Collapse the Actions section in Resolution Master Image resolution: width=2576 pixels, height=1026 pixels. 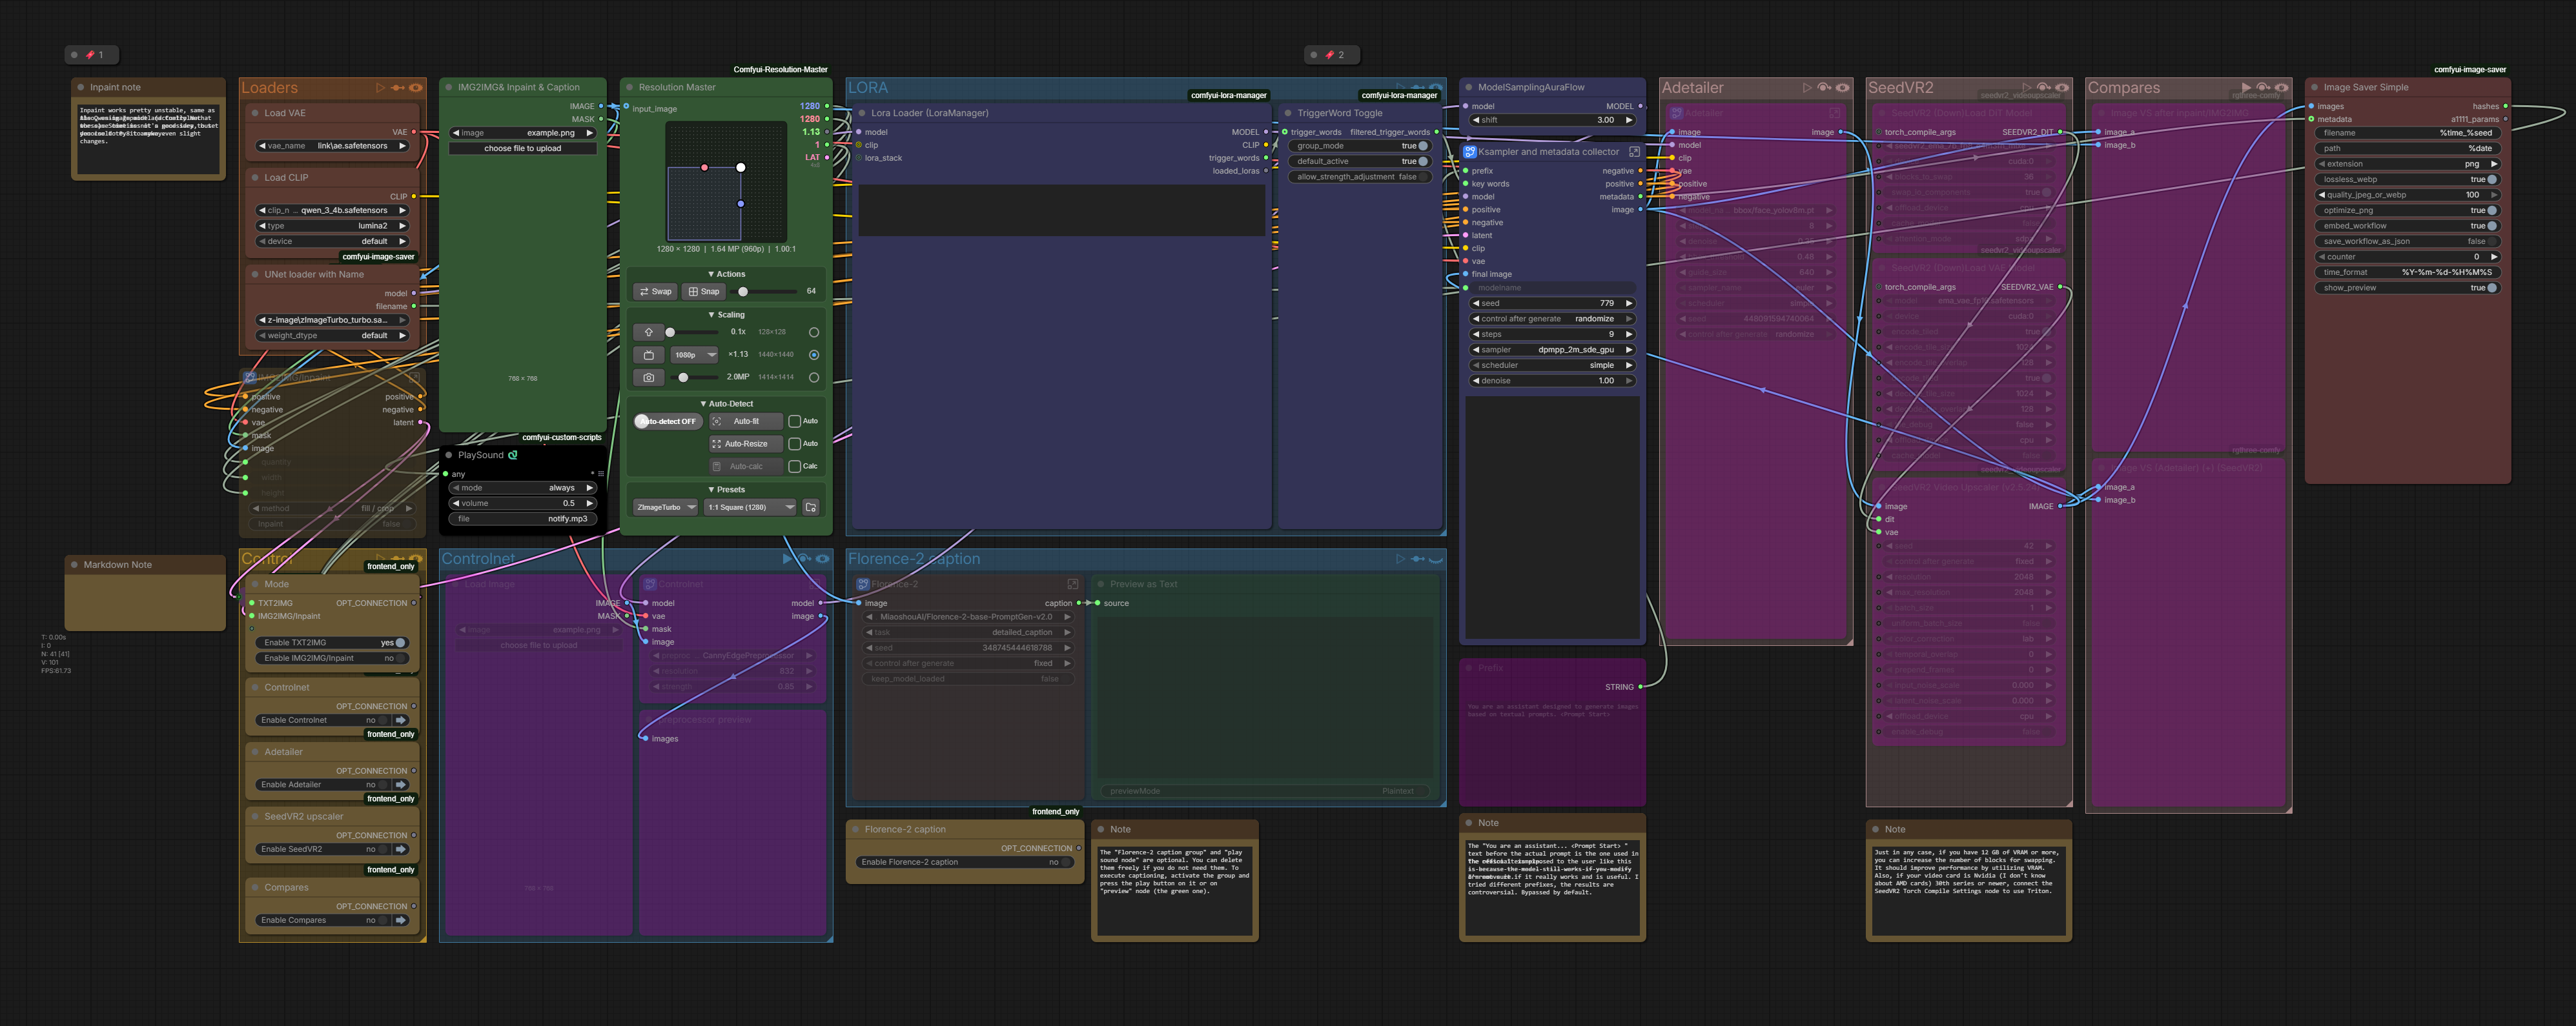pyautogui.click(x=727, y=274)
